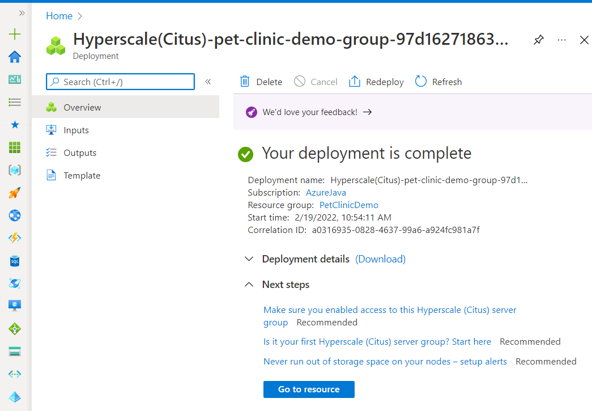592x411 pixels.
Task: Open the more options ellipsis menu
Action: tap(561, 40)
